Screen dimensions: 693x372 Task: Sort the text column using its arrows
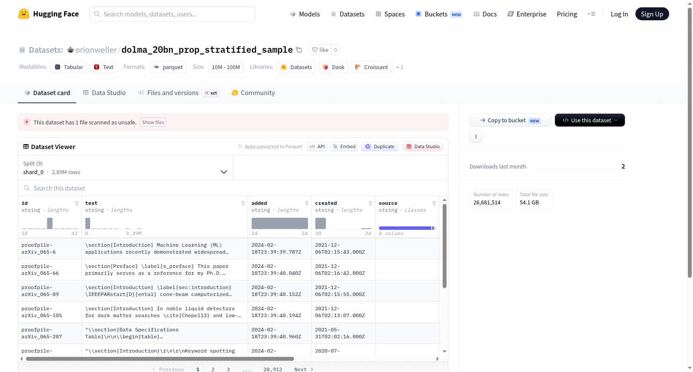pos(243,203)
